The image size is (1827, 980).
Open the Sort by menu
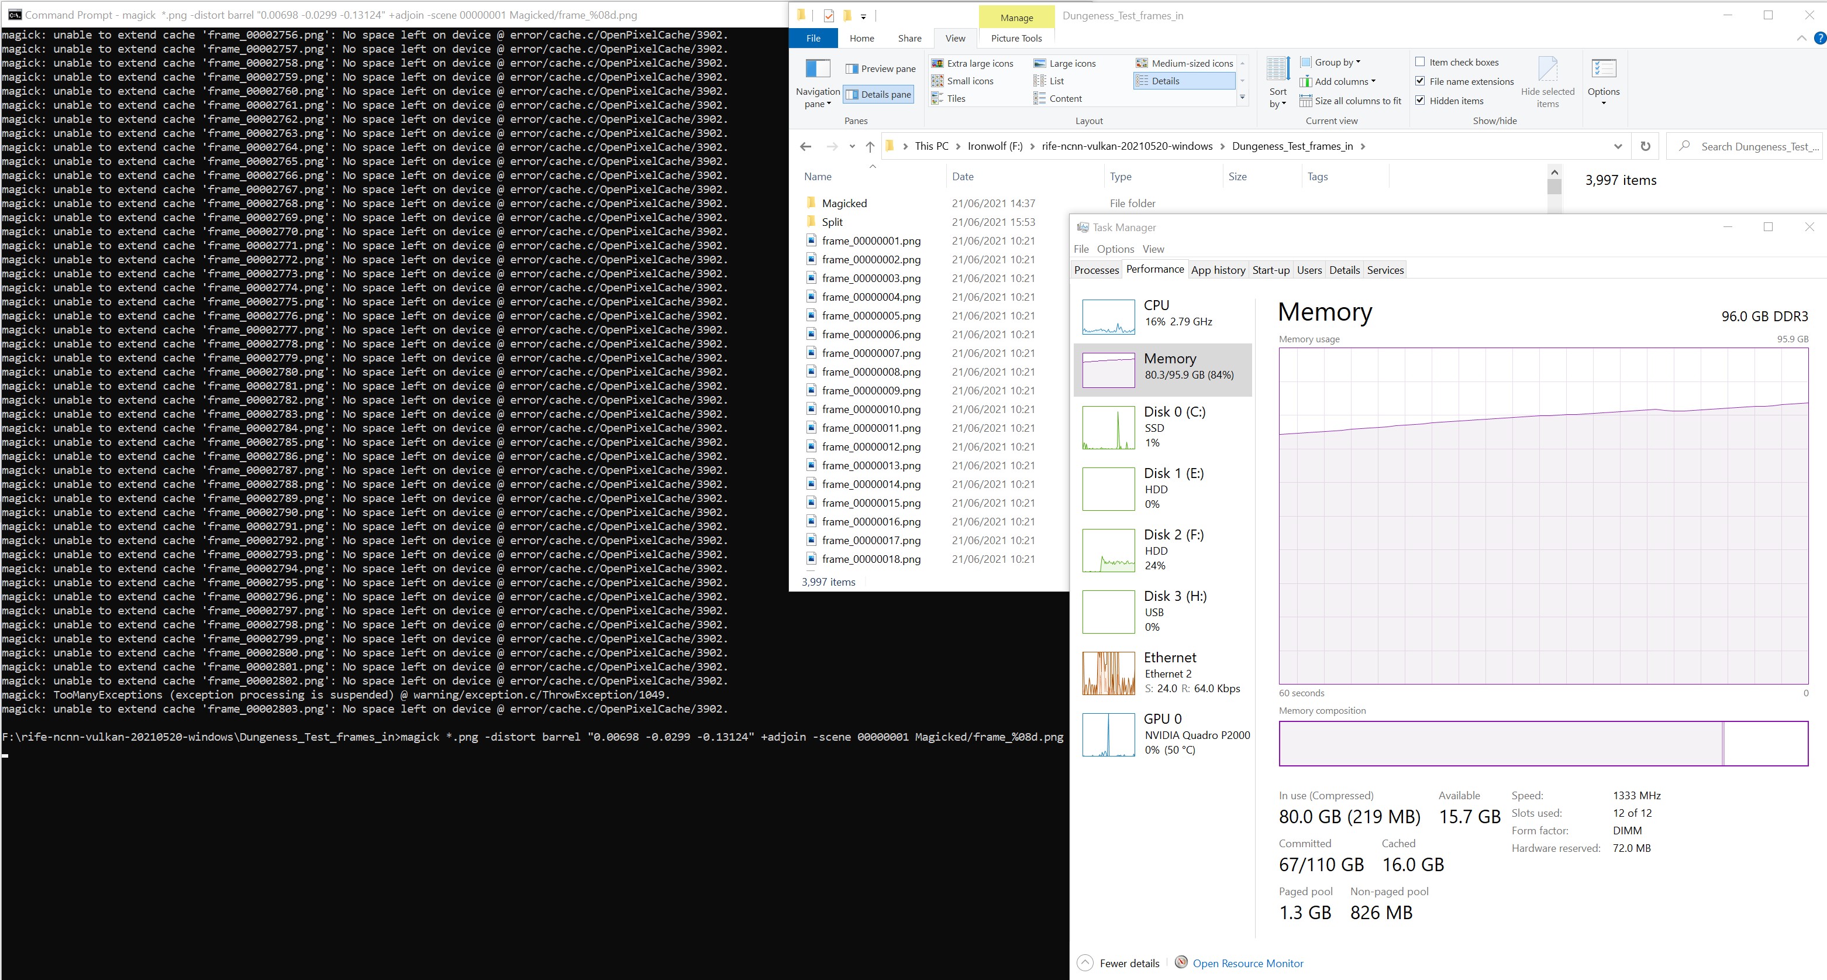point(1278,84)
